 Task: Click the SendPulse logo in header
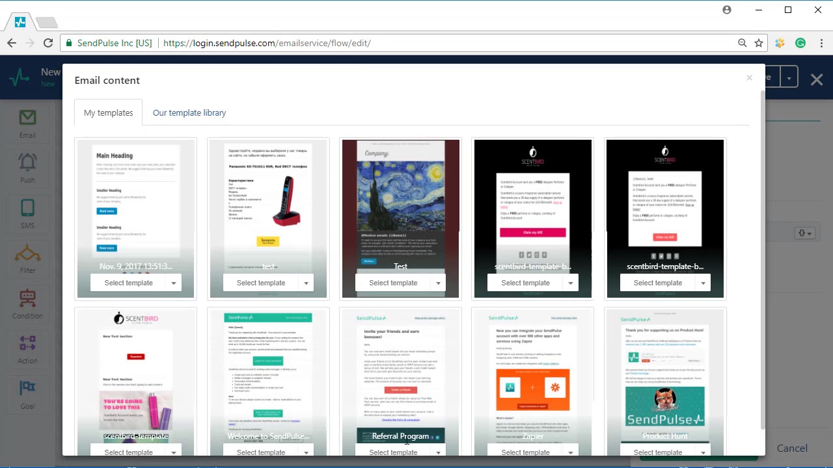pyautogui.click(x=20, y=77)
